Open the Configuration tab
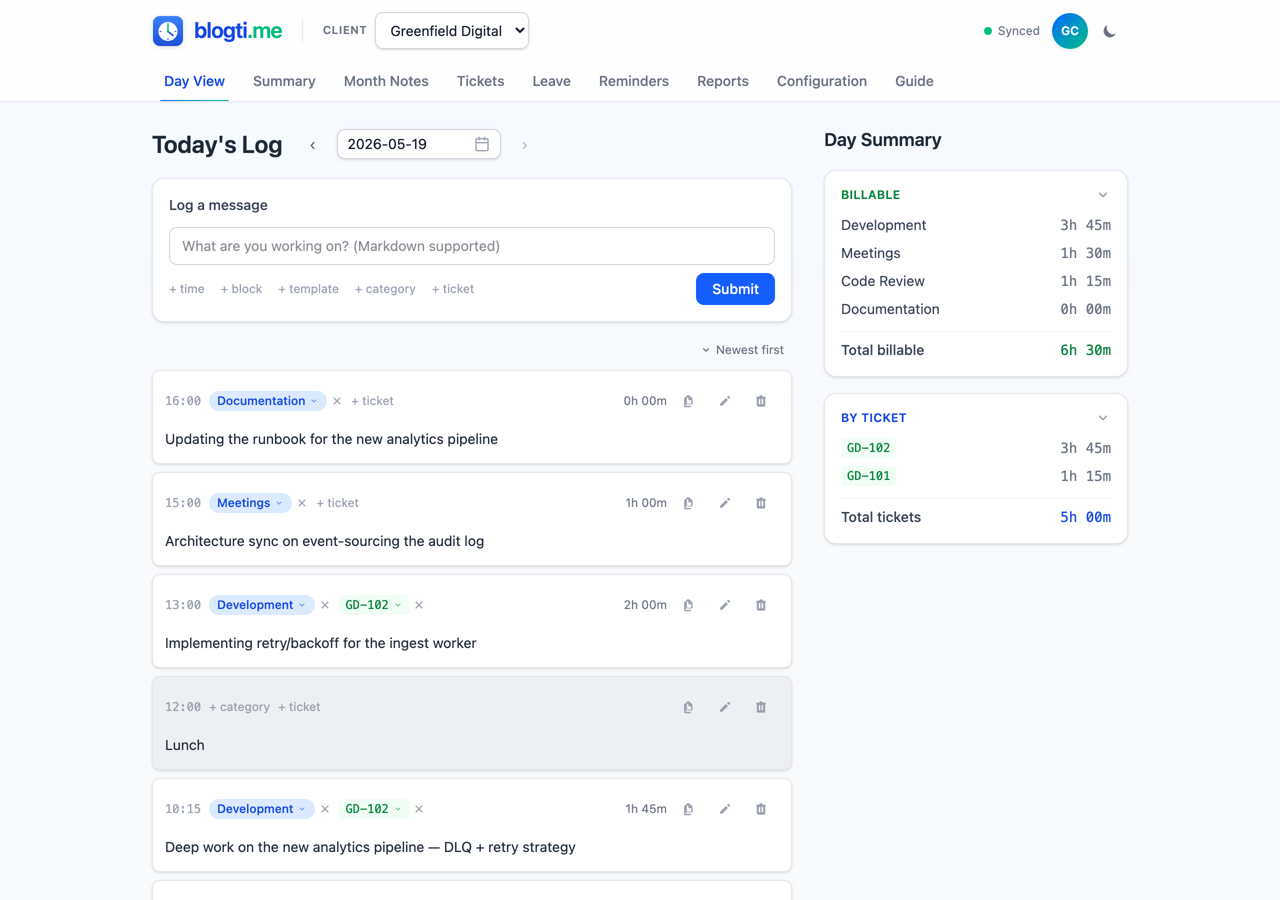Viewport: 1280px width, 900px height. [821, 81]
